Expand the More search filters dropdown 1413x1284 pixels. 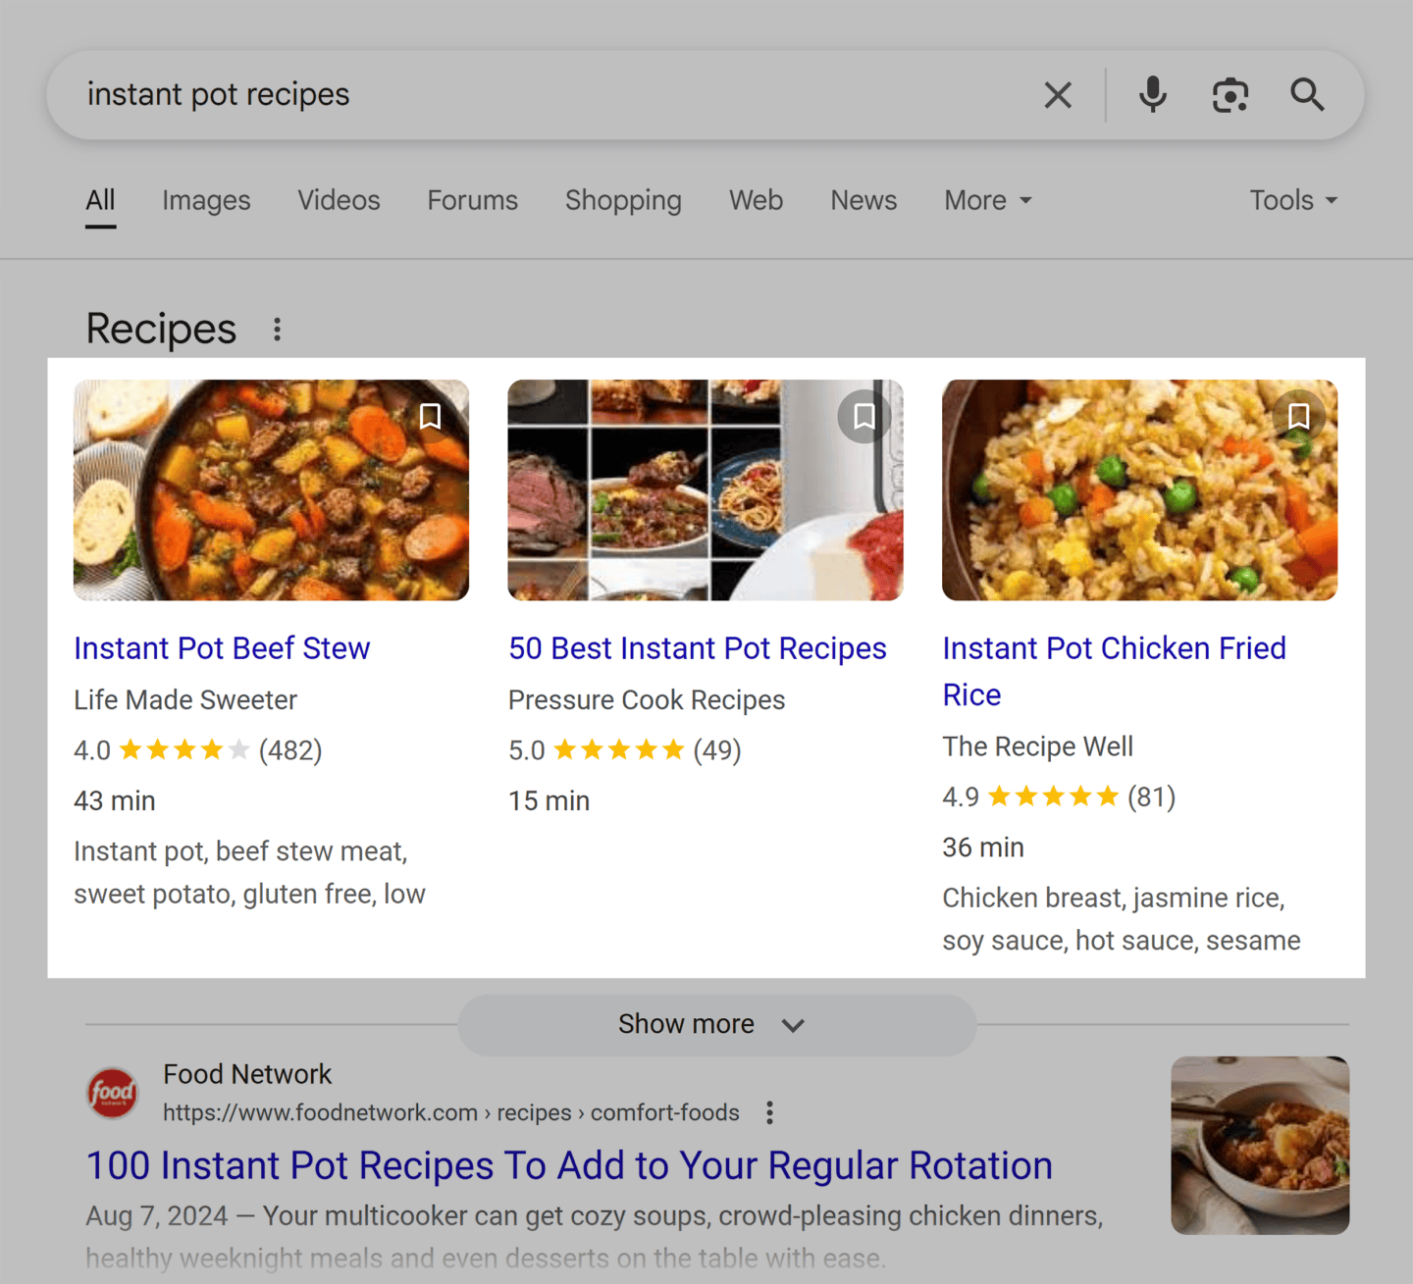pyautogui.click(x=988, y=200)
